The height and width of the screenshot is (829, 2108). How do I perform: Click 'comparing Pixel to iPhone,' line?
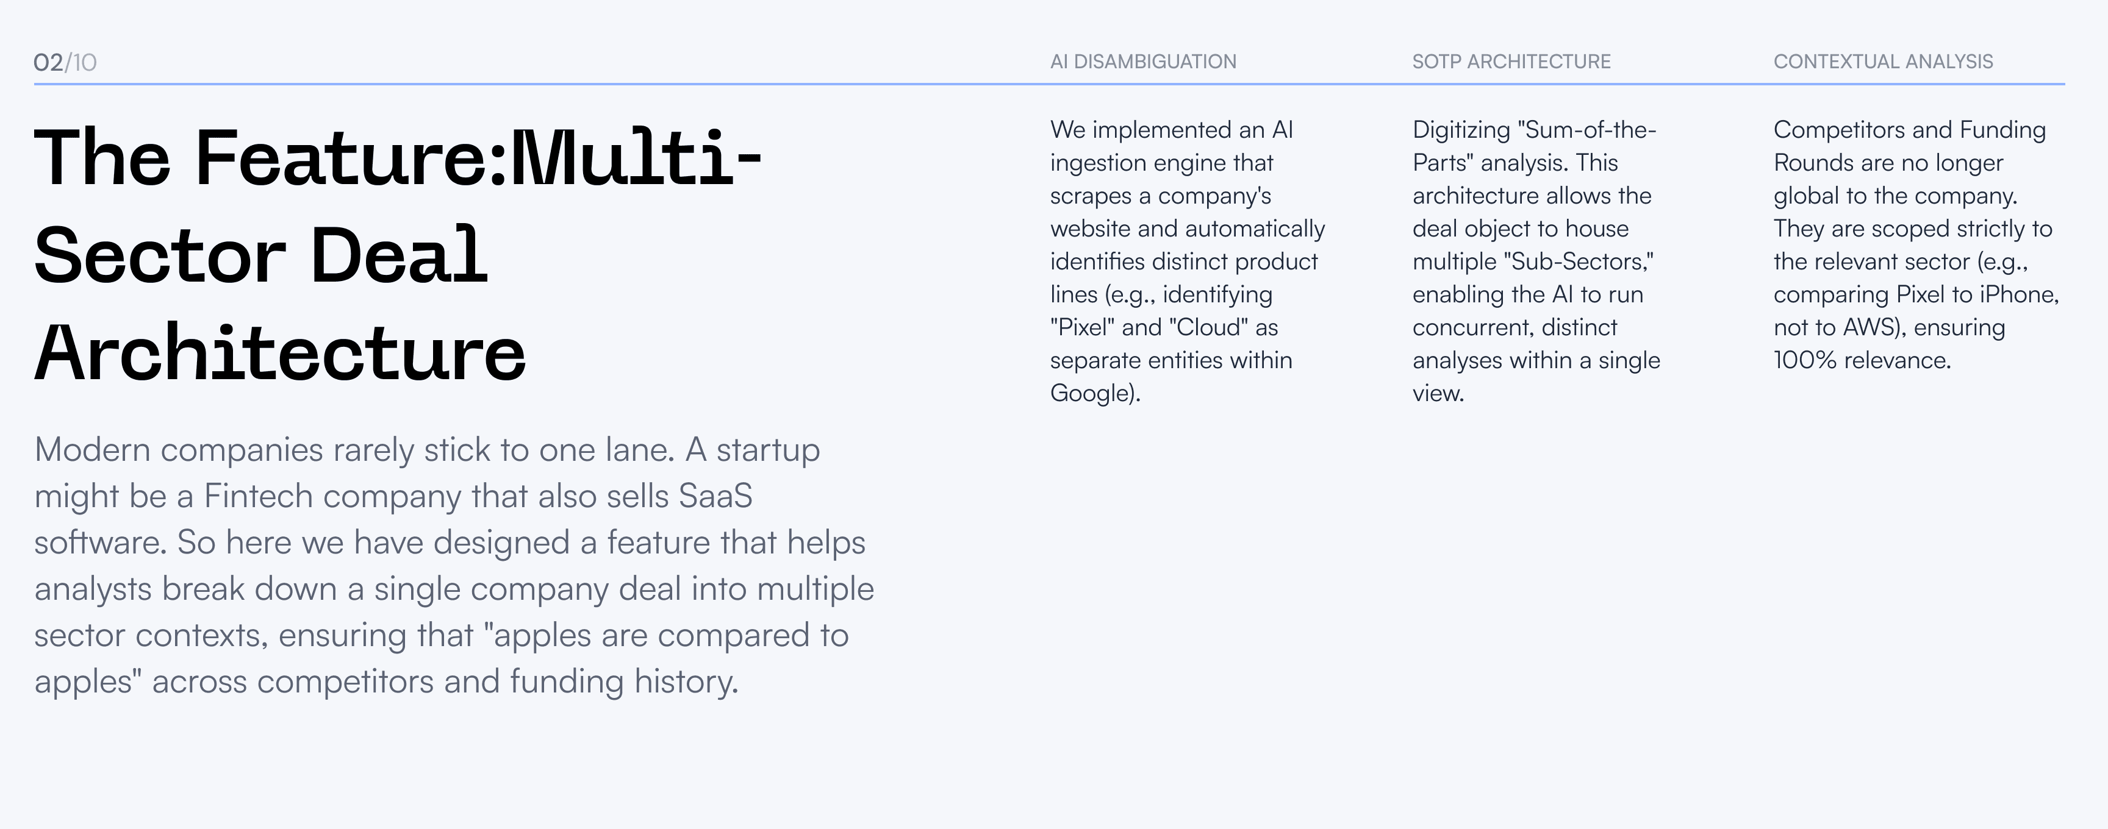1916,294
